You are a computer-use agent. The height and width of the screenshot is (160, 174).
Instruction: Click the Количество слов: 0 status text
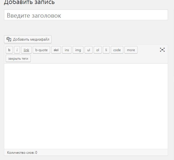[x=22, y=153]
